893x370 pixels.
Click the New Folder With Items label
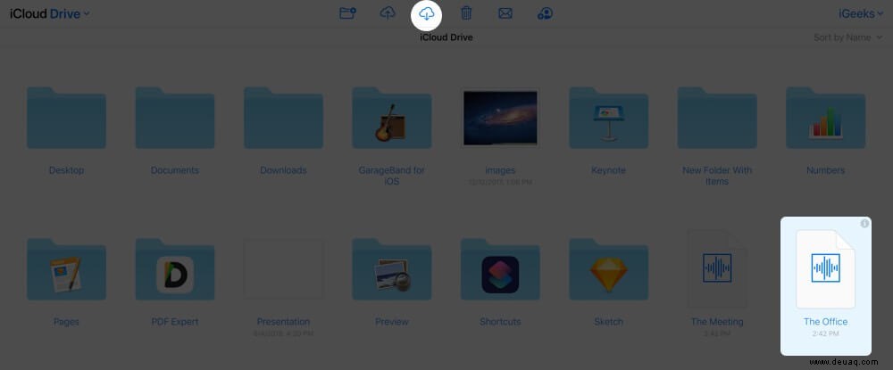pyautogui.click(x=717, y=177)
